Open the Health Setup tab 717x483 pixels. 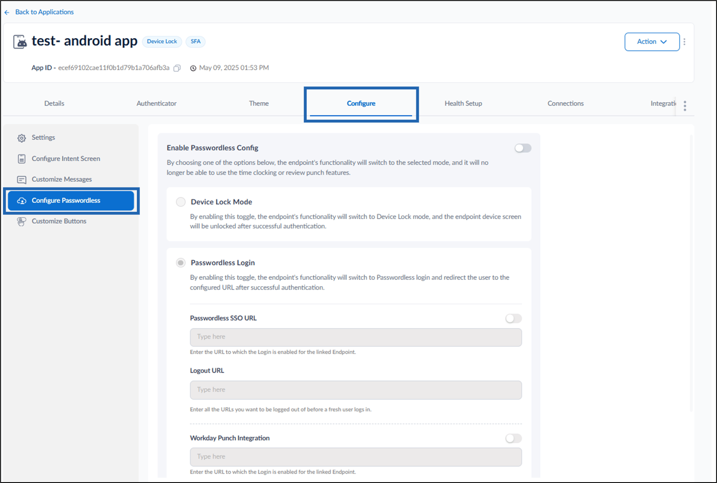(463, 104)
